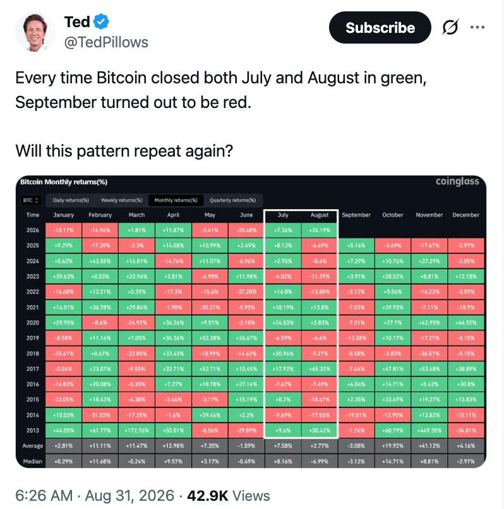Click the 2026 year row label

(x=32, y=230)
